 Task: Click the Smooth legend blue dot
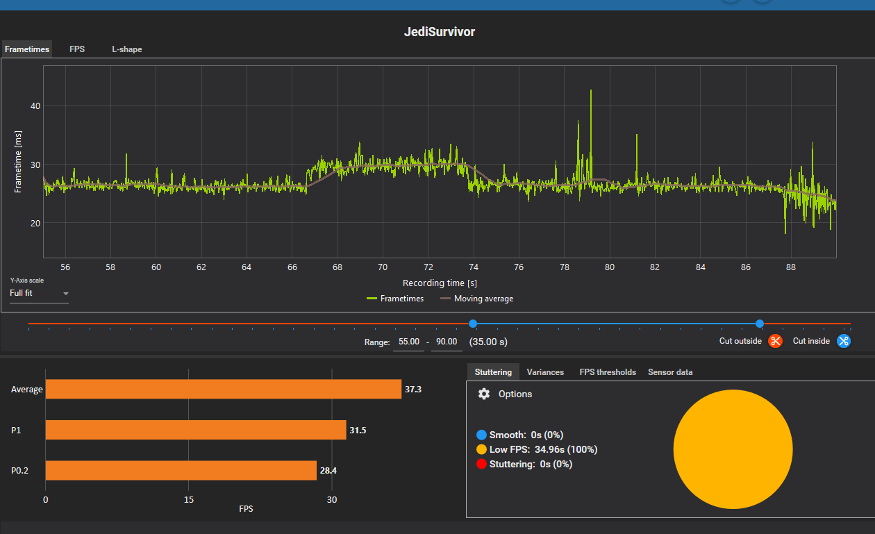481,435
